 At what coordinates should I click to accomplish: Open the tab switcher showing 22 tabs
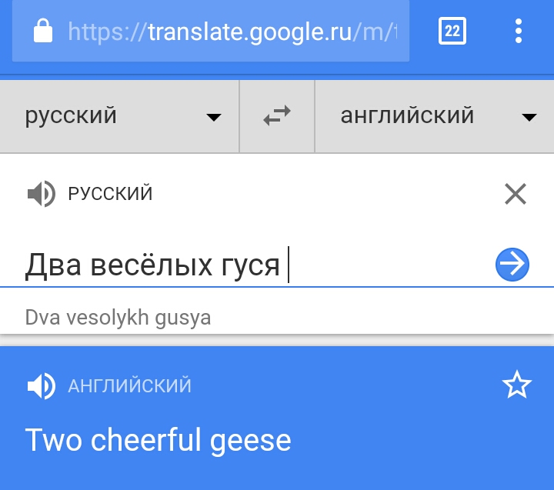452,31
